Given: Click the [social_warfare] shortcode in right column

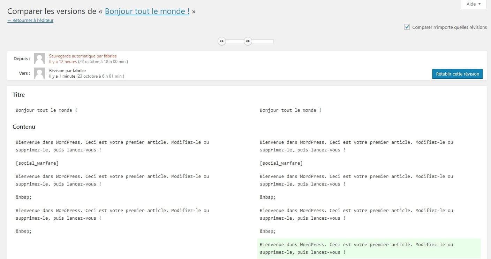Looking at the screenshot, I should [x=281, y=163].
